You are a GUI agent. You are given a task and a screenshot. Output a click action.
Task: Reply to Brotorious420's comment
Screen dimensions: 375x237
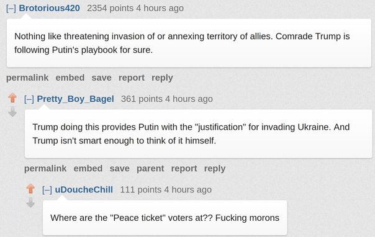coord(162,78)
